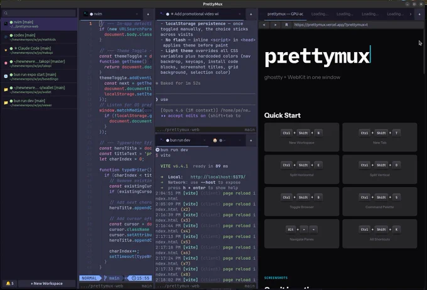Viewport: 427px width, 290px height.
Task: Click the Toggle Browser shortcut card
Action: (x=301, y=201)
